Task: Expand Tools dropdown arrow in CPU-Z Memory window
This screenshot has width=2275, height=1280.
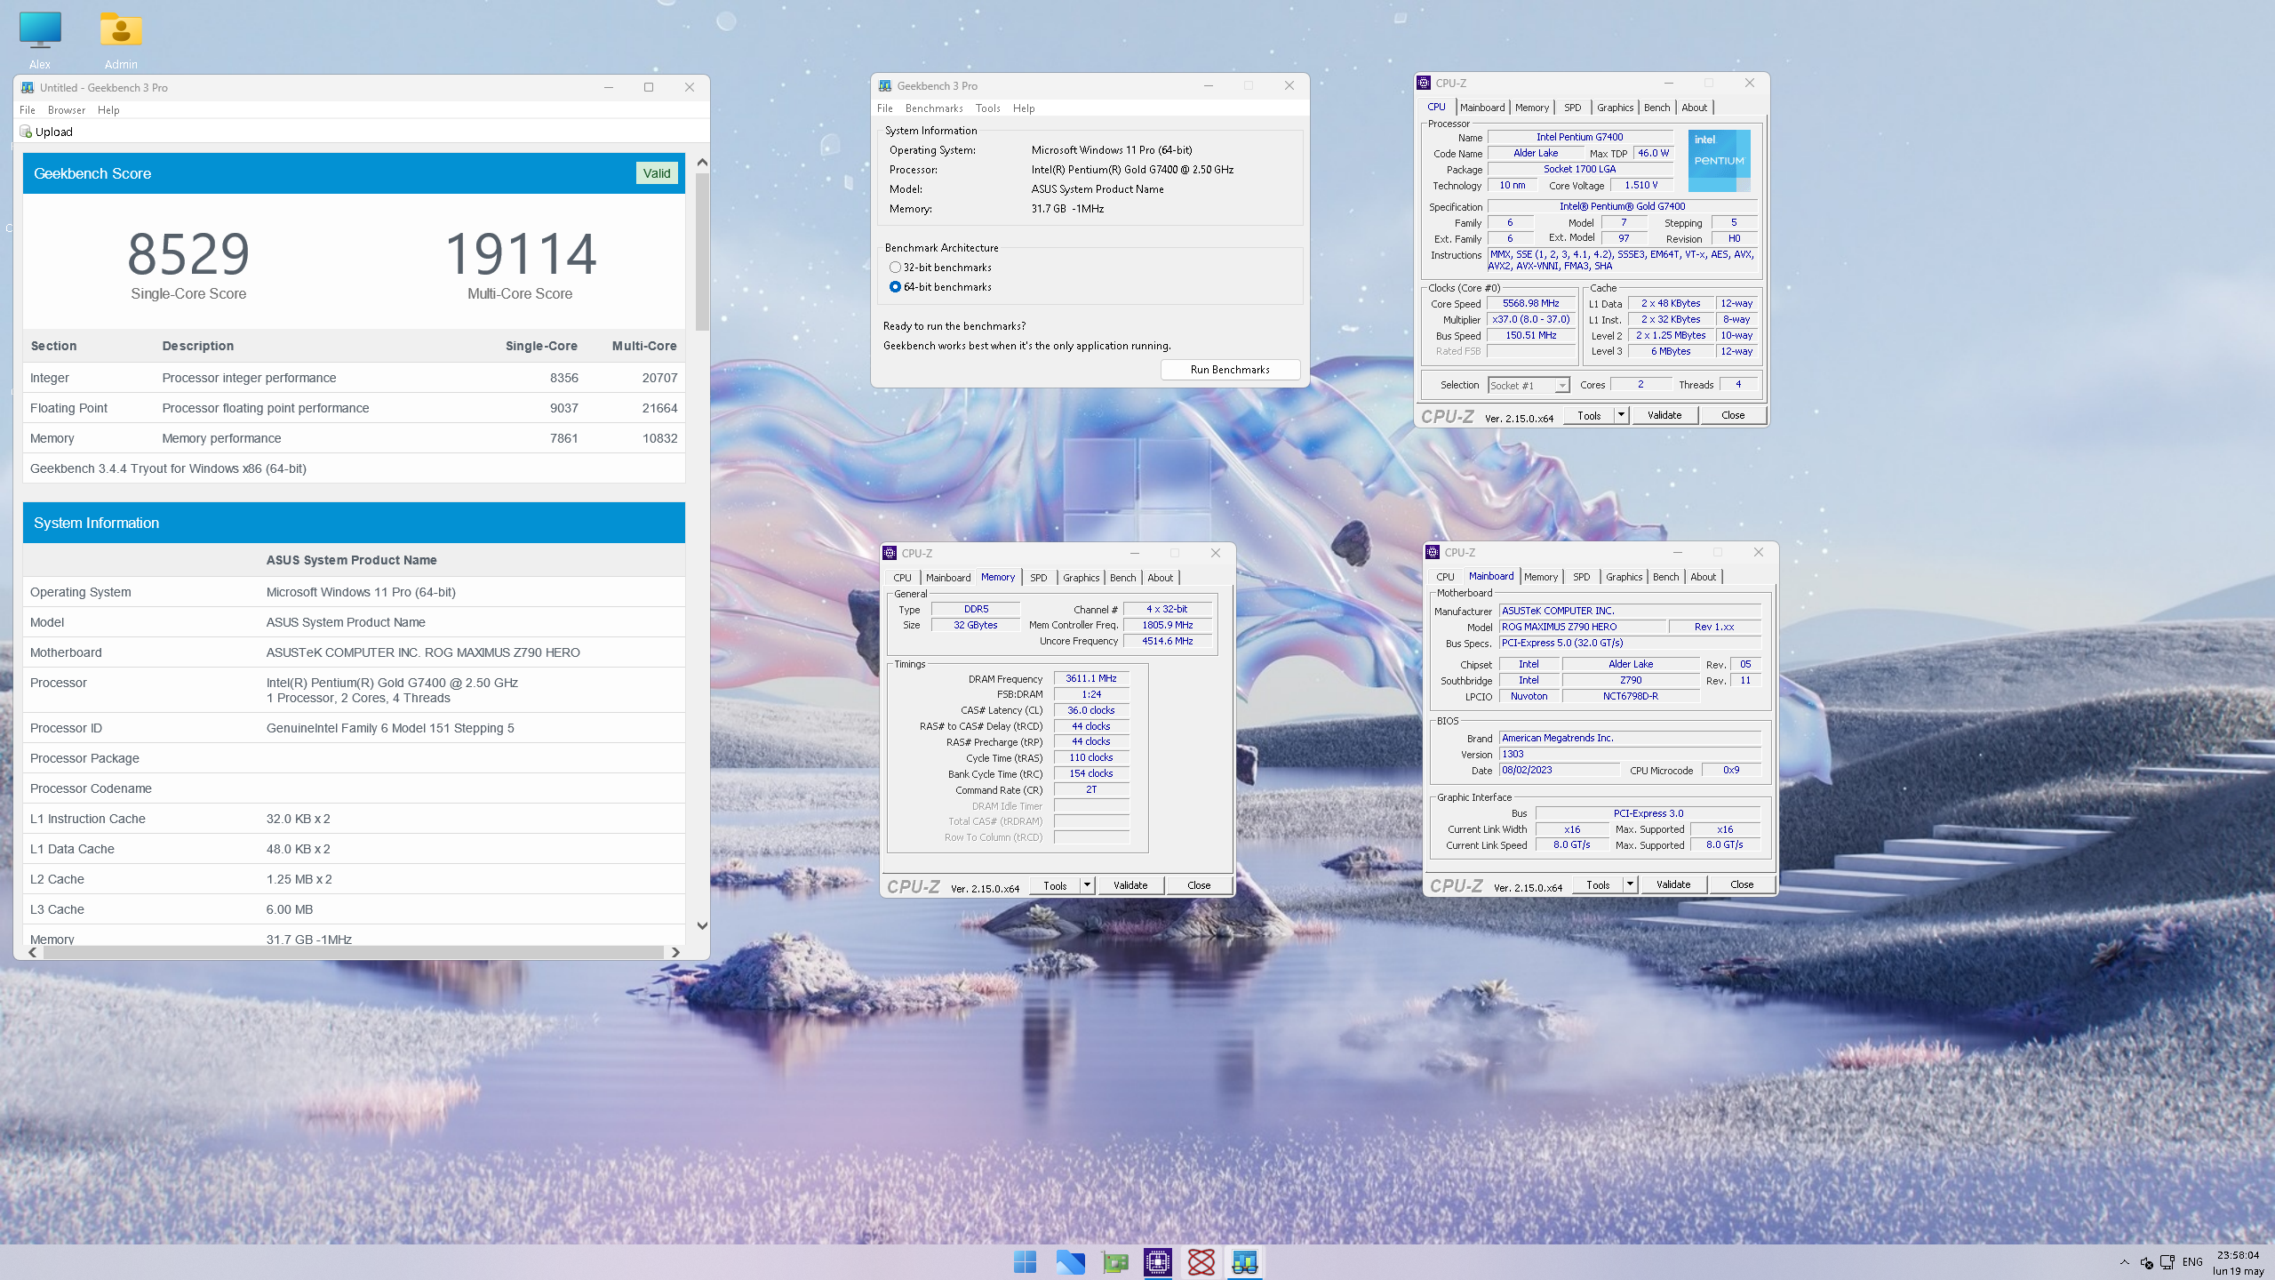Action: [1087, 885]
